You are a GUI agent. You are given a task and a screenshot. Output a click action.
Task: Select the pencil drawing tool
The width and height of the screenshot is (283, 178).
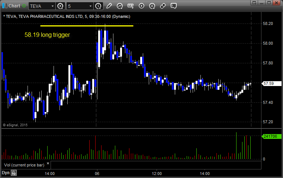[109, 6]
